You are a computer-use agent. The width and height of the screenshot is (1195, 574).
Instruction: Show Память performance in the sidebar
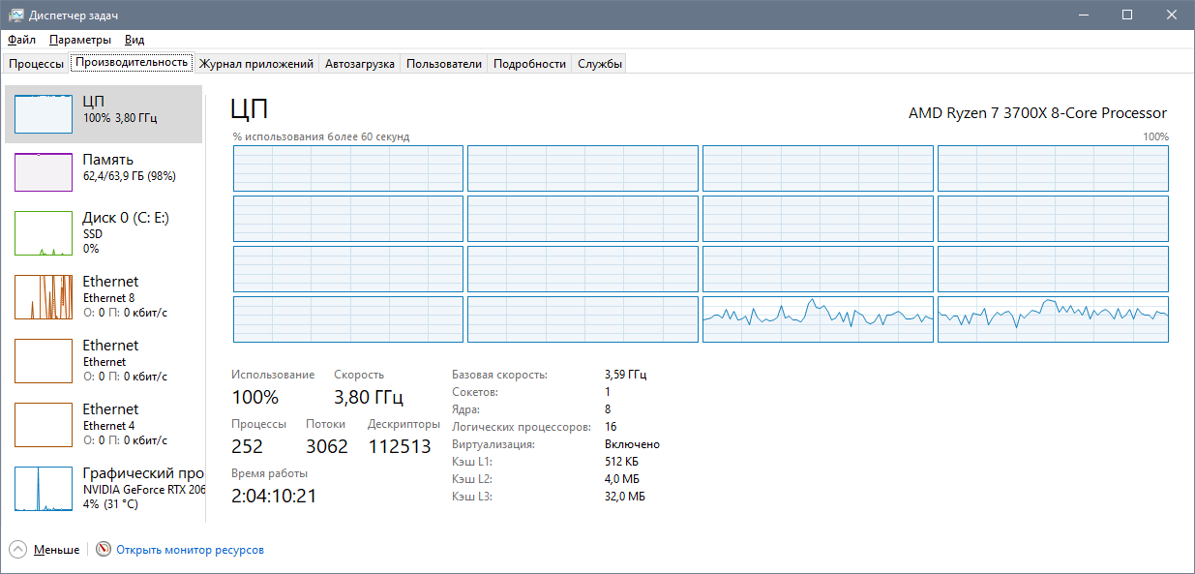coord(105,172)
